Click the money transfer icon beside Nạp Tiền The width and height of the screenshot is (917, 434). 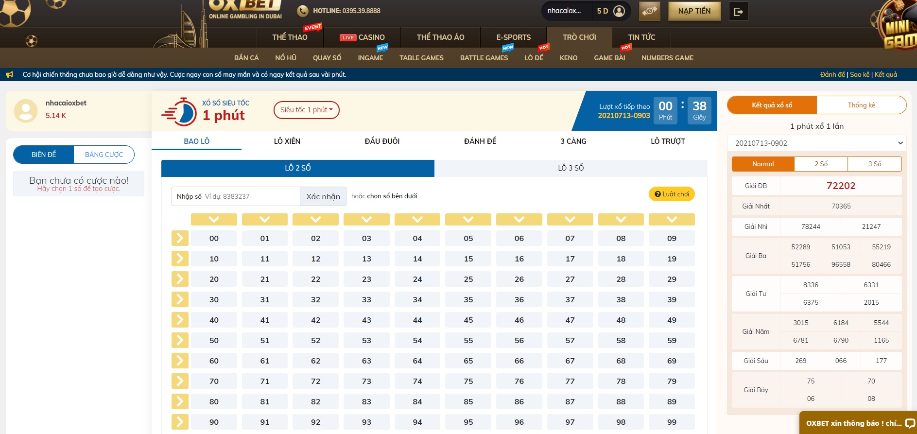click(649, 11)
